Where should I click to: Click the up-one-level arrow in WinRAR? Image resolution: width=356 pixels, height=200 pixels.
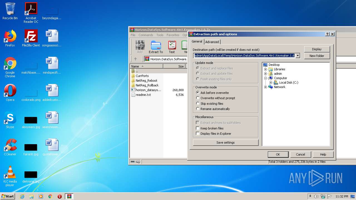[135, 59]
